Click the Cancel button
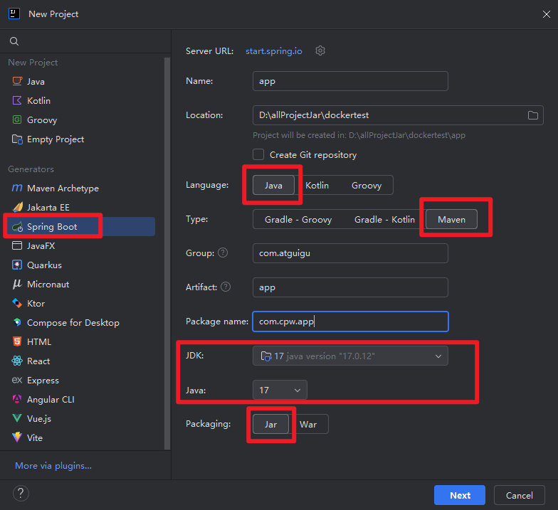 [520, 495]
